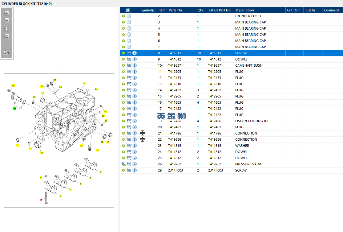This screenshot has width=343, height=232.
Task: Click gear icon for PRESSURE VALVE row
Action: tap(123, 164)
